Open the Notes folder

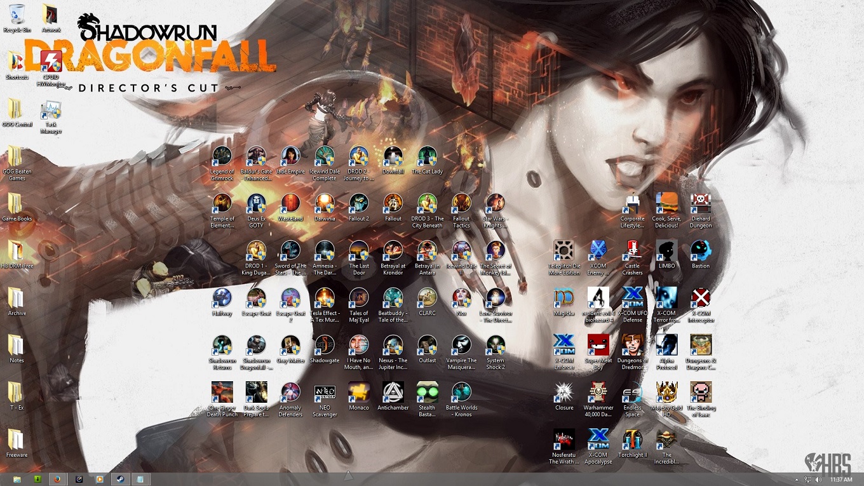click(x=17, y=349)
